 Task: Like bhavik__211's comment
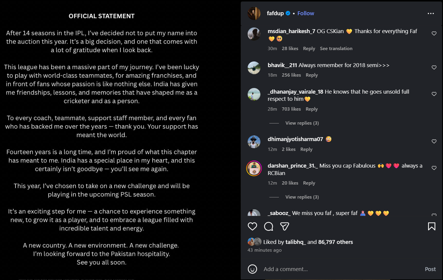pyautogui.click(x=434, y=67)
